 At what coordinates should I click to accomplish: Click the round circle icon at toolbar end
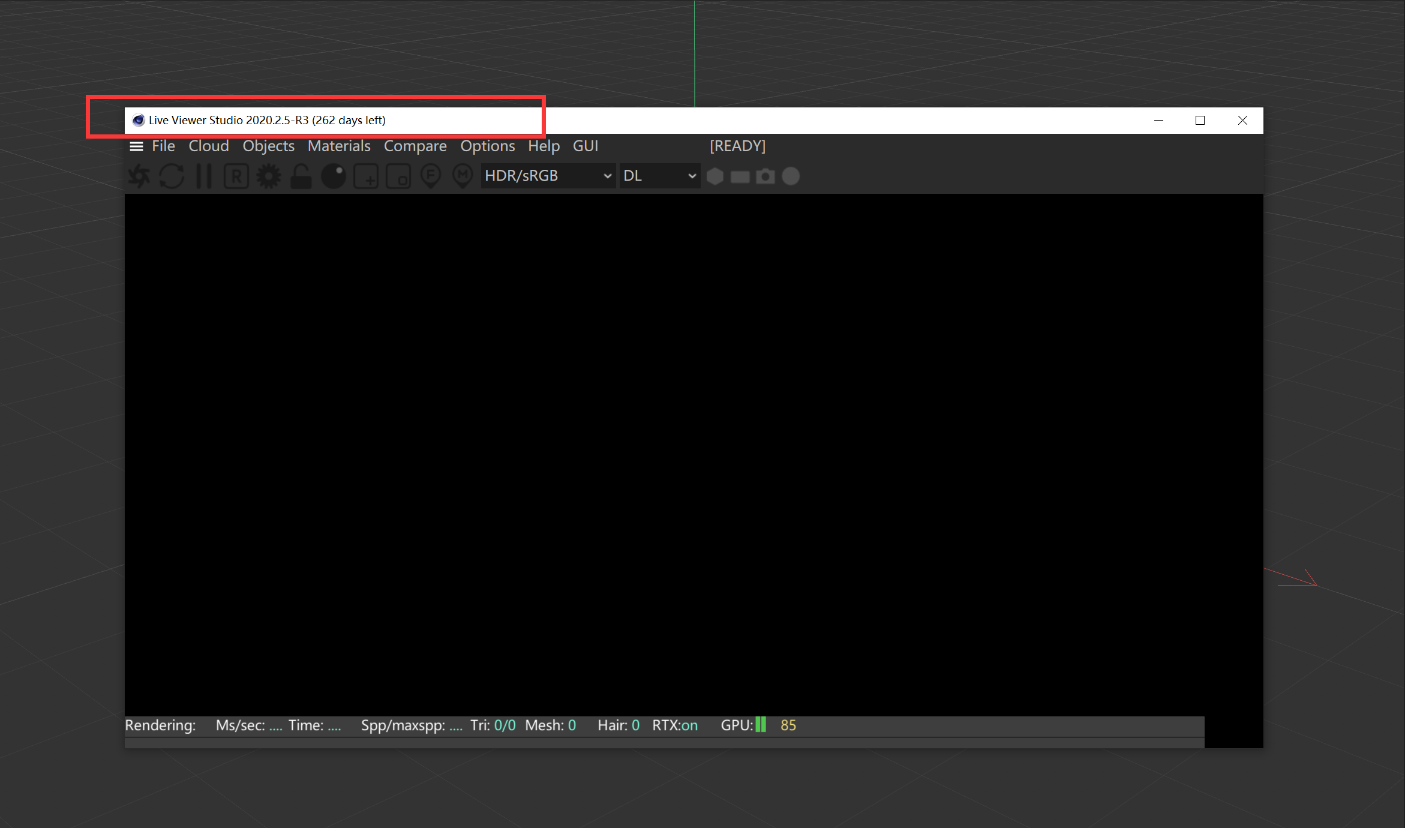pos(791,176)
